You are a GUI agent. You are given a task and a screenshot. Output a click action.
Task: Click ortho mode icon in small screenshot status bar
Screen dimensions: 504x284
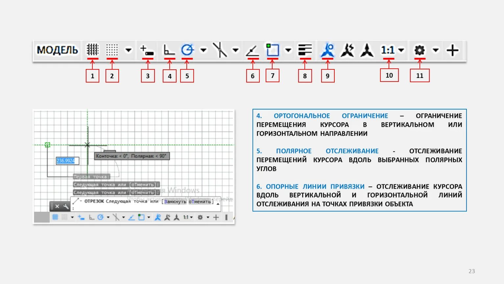point(92,217)
